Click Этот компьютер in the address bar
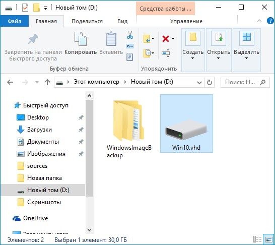The image size is (275, 245). click(97, 82)
